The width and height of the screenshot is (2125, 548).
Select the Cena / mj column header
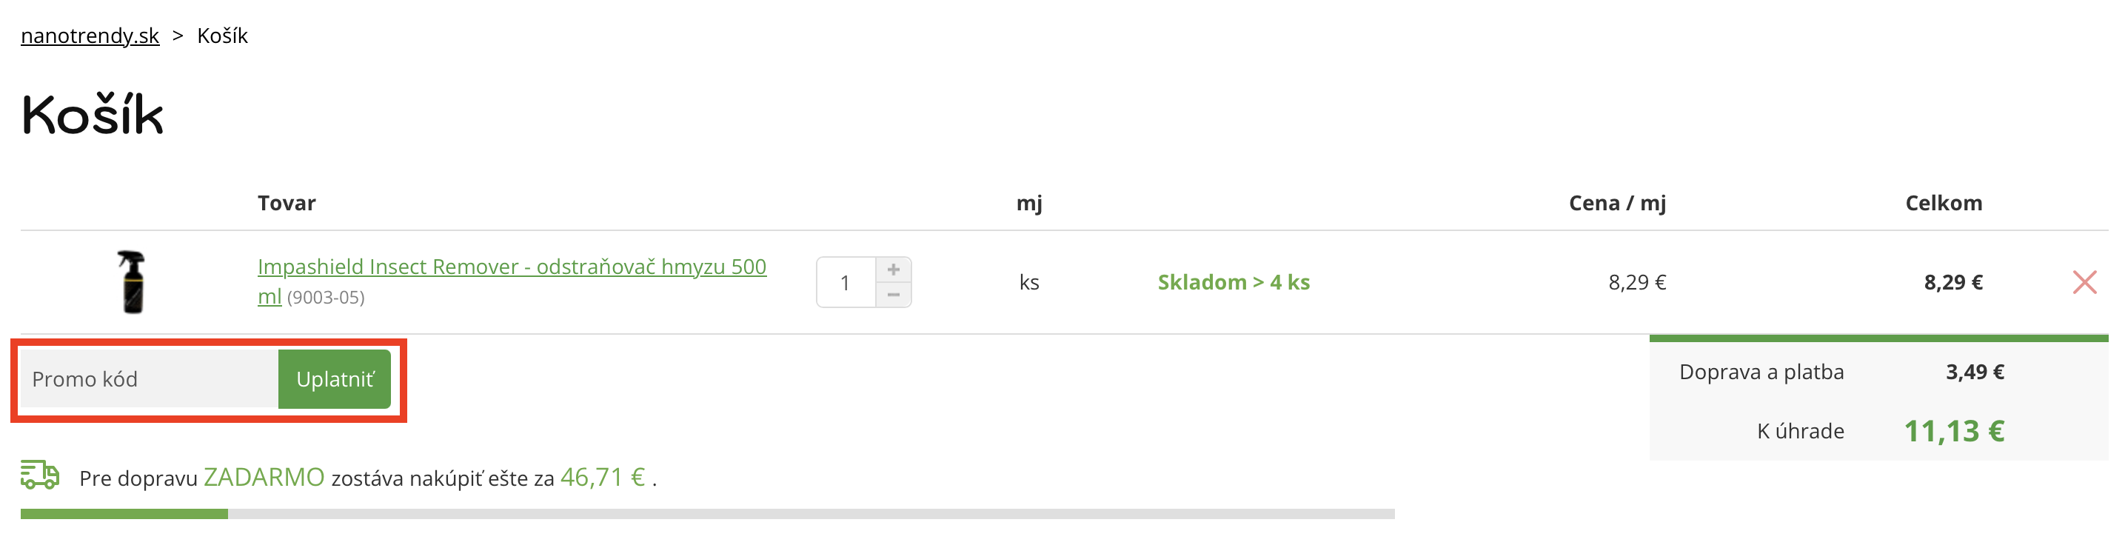pyautogui.click(x=1617, y=203)
